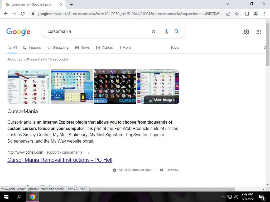Viewport: 270px width, 202px height.
Task: Select the All results tab
Action: 12,48
